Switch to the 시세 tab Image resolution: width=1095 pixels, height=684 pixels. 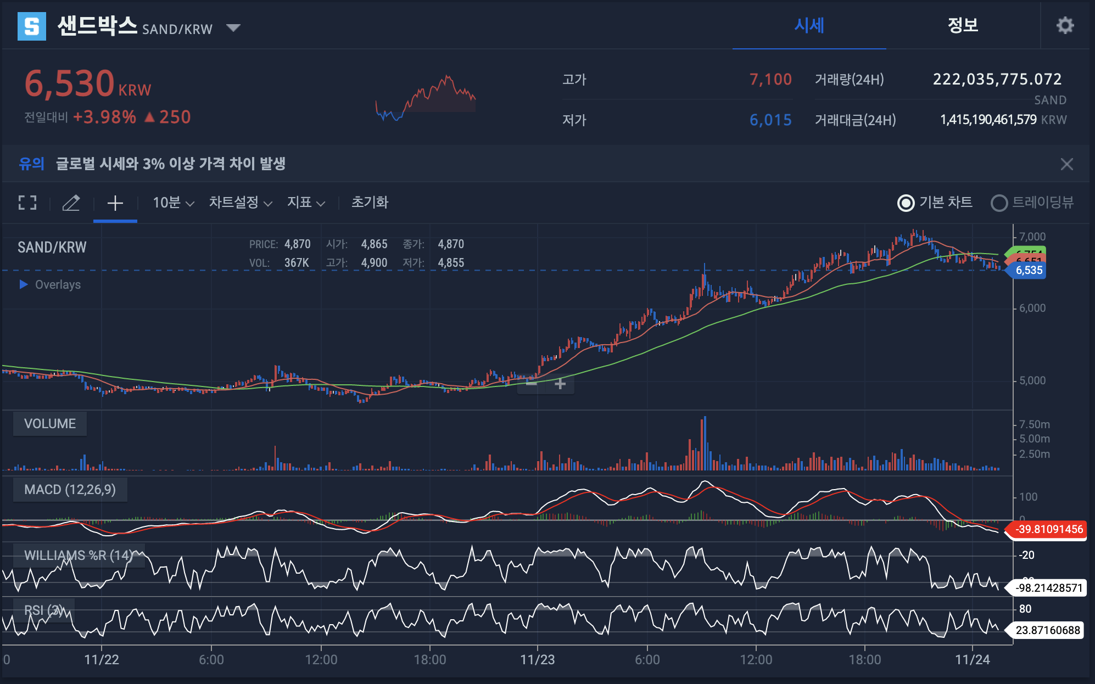coord(809,25)
